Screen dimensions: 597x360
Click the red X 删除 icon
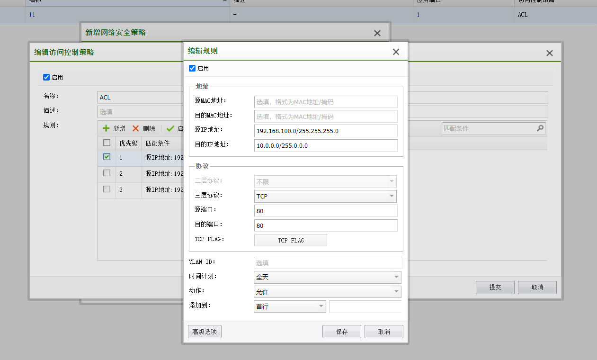click(x=135, y=128)
